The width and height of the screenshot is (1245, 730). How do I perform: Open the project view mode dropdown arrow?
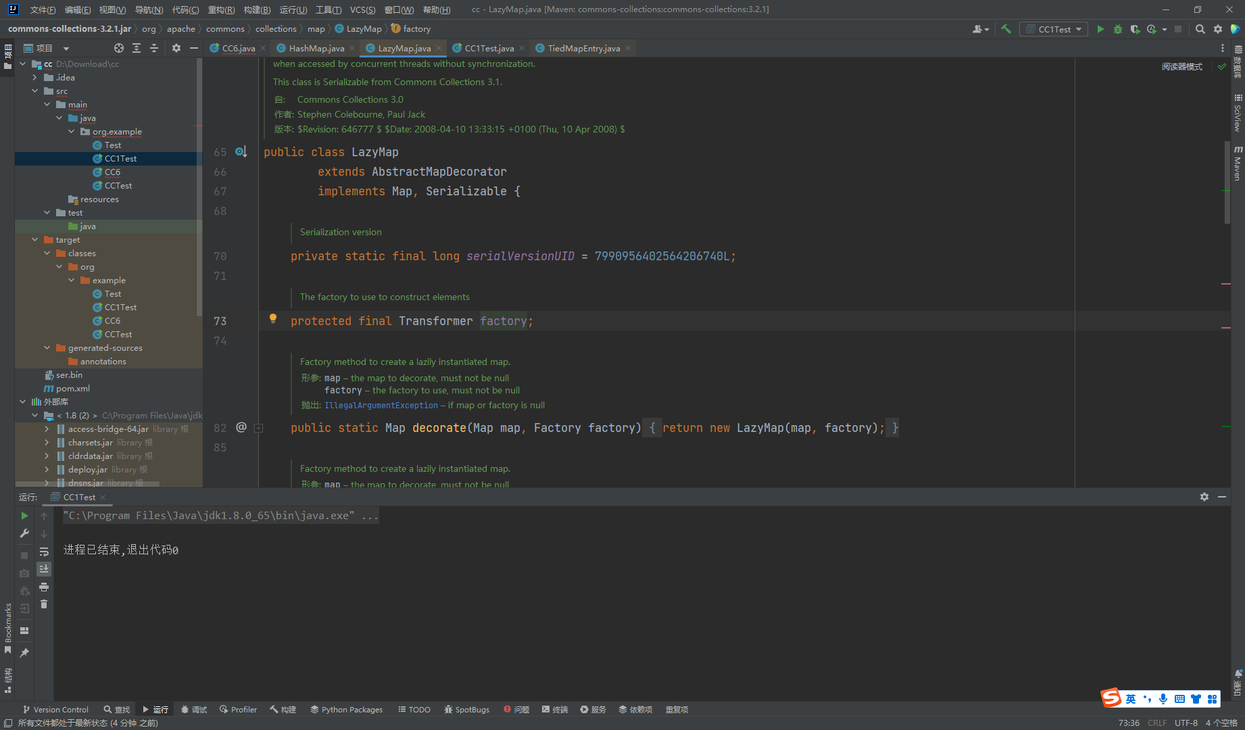66,49
